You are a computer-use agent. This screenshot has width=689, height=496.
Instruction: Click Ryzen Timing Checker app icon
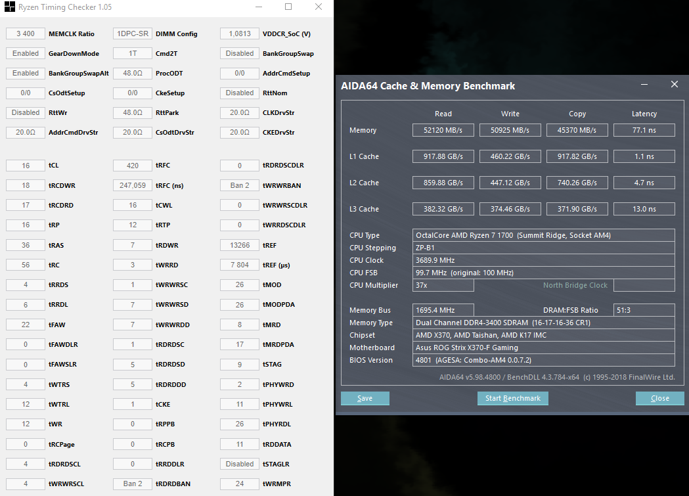click(9, 7)
